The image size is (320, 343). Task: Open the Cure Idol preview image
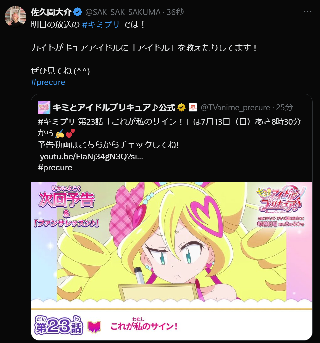[x=172, y=261]
